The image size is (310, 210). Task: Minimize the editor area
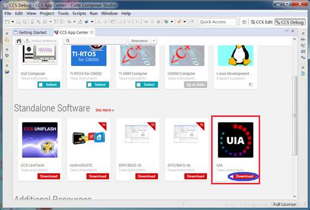pyautogui.click(x=287, y=31)
